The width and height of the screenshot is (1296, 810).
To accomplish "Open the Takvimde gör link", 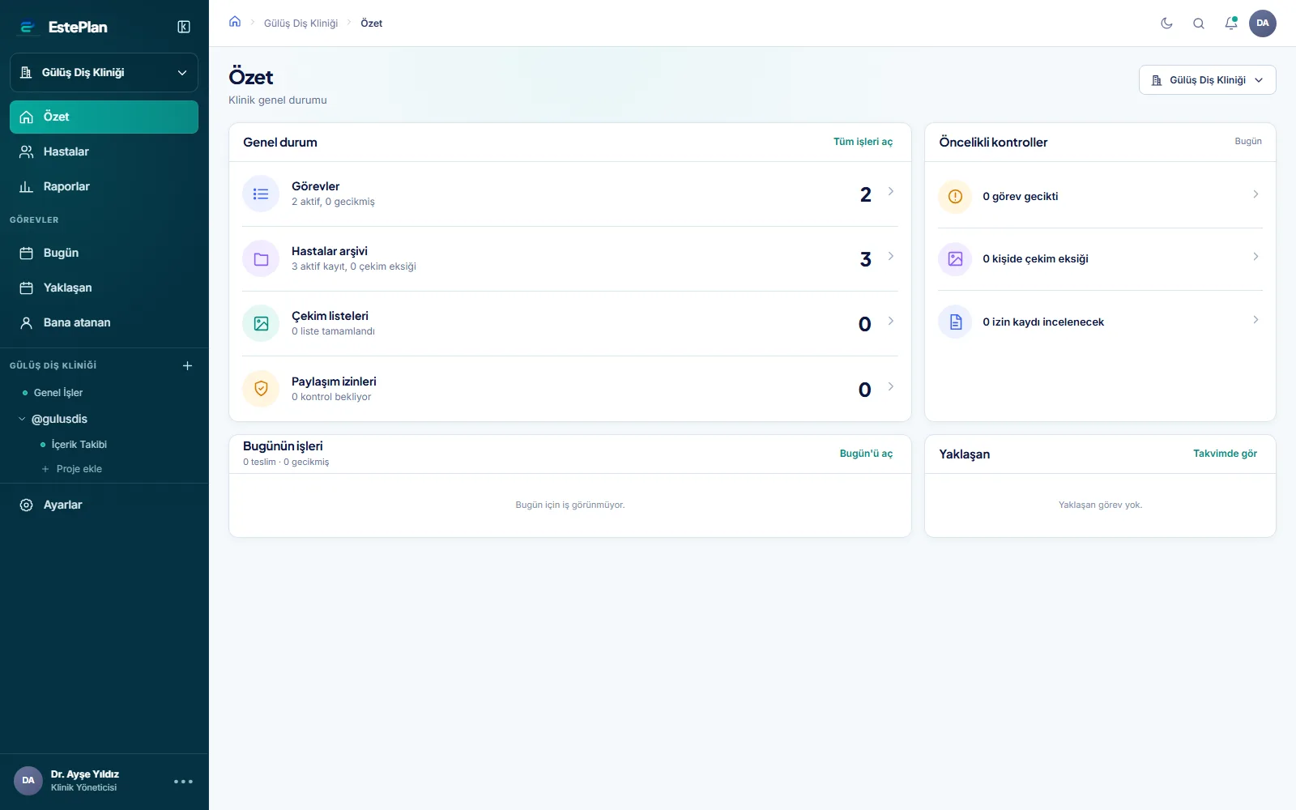I will (x=1225, y=454).
